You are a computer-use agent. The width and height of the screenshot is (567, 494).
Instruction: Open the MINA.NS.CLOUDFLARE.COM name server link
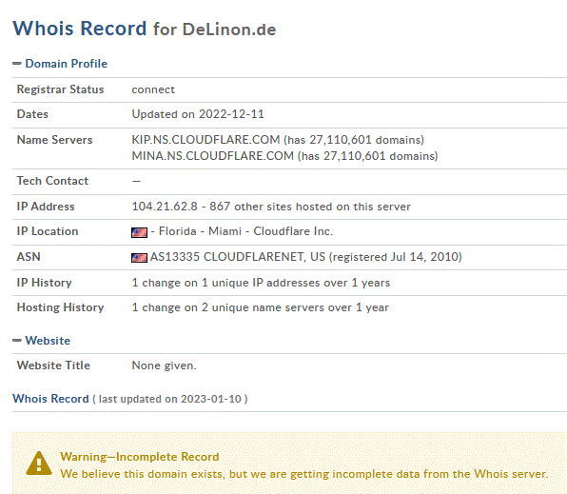[213, 156]
